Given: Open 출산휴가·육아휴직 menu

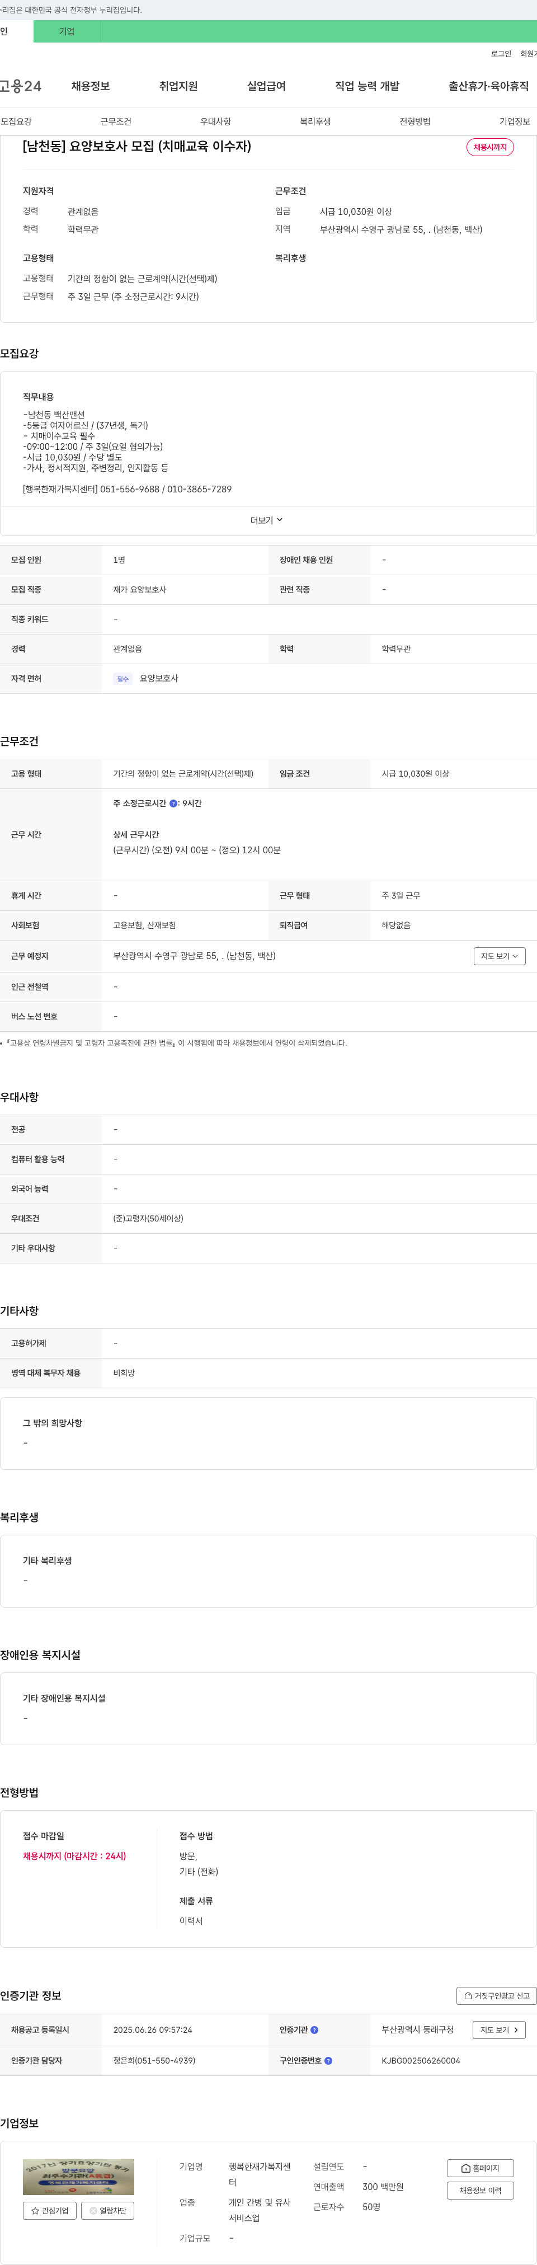Looking at the screenshot, I should (x=489, y=86).
